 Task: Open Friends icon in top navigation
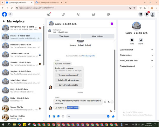[64, 14]
